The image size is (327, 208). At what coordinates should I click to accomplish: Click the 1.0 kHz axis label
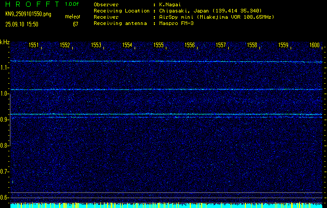(4, 94)
